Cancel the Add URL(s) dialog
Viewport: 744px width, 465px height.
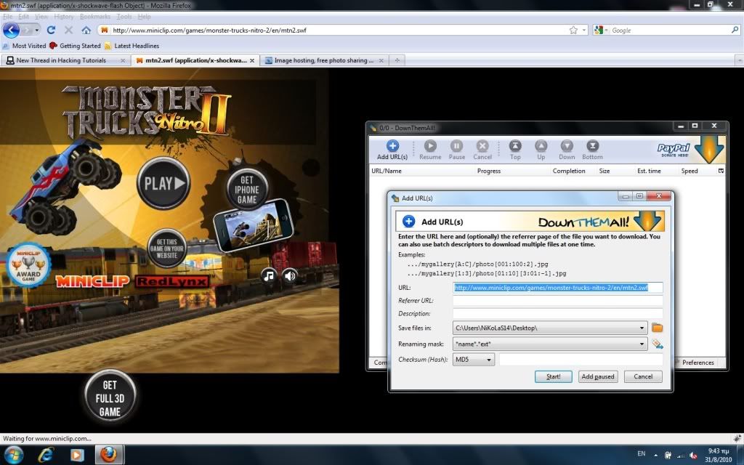point(643,377)
